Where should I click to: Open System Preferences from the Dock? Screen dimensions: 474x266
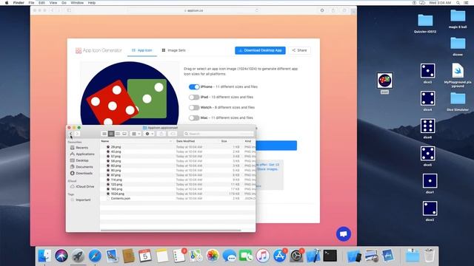[x=296, y=256]
